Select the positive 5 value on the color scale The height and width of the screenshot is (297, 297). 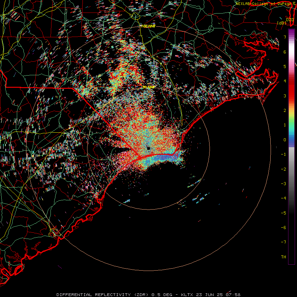[x=285, y=66]
